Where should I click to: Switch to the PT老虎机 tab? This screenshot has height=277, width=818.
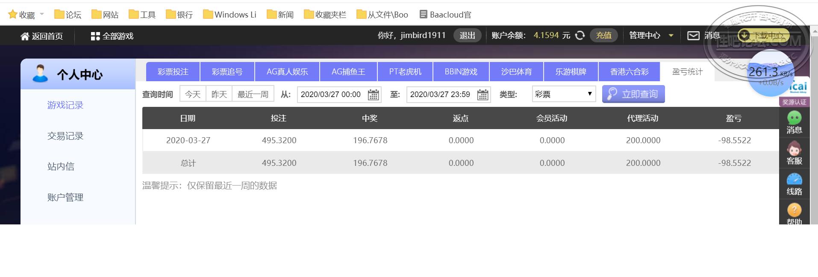click(x=405, y=72)
